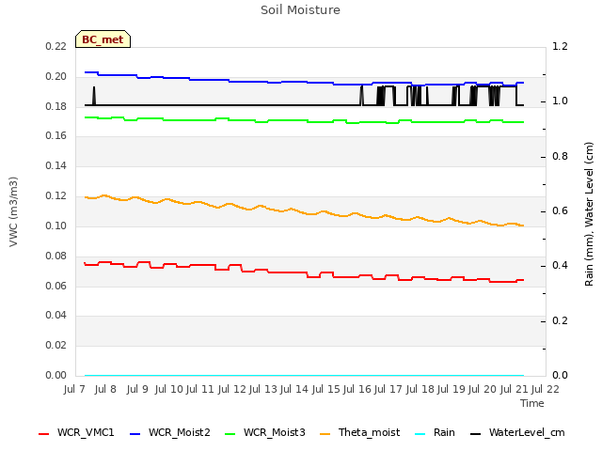Click the black WaterLevel spike near Jul 7
The width and height of the screenshot is (602, 451).
(x=94, y=95)
